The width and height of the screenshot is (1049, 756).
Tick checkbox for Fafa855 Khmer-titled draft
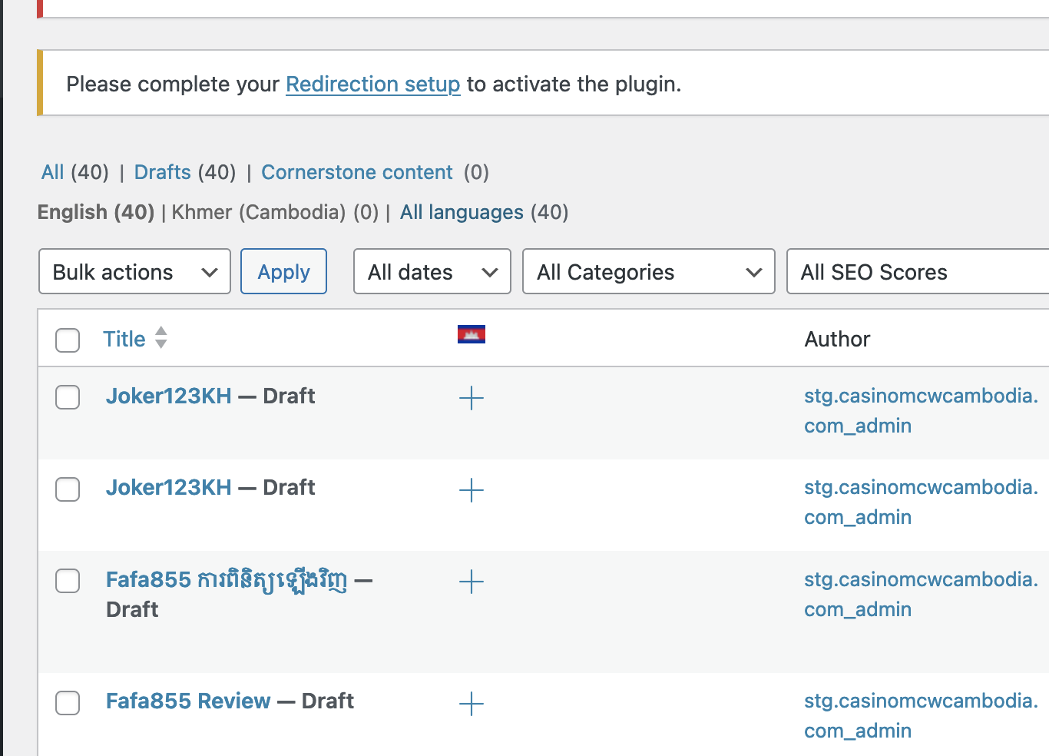(x=68, y=581)
